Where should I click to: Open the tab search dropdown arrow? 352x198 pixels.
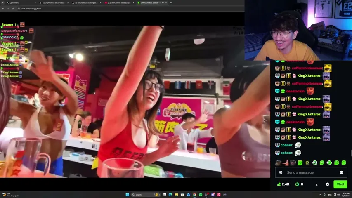pyautogui.click(x=3, y=3)
